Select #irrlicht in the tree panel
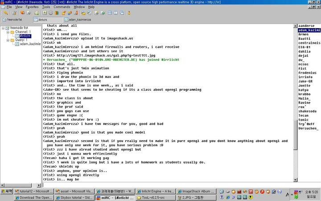321x201 pixels. [25, 36]
